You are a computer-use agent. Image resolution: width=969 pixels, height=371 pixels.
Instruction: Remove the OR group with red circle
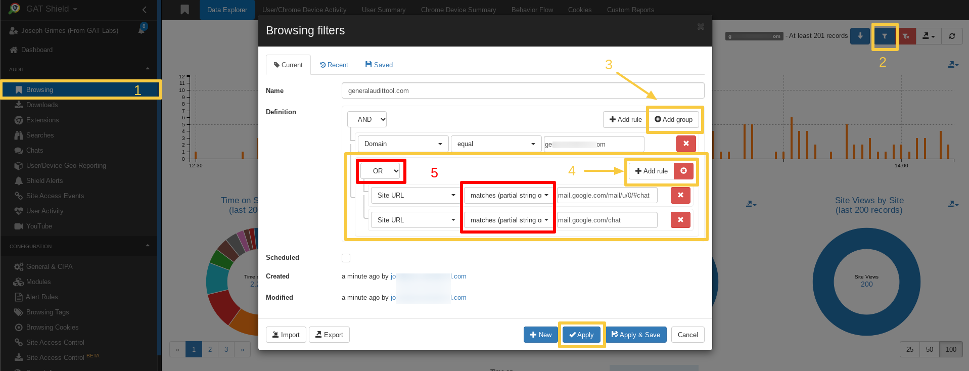coord(683,171)
